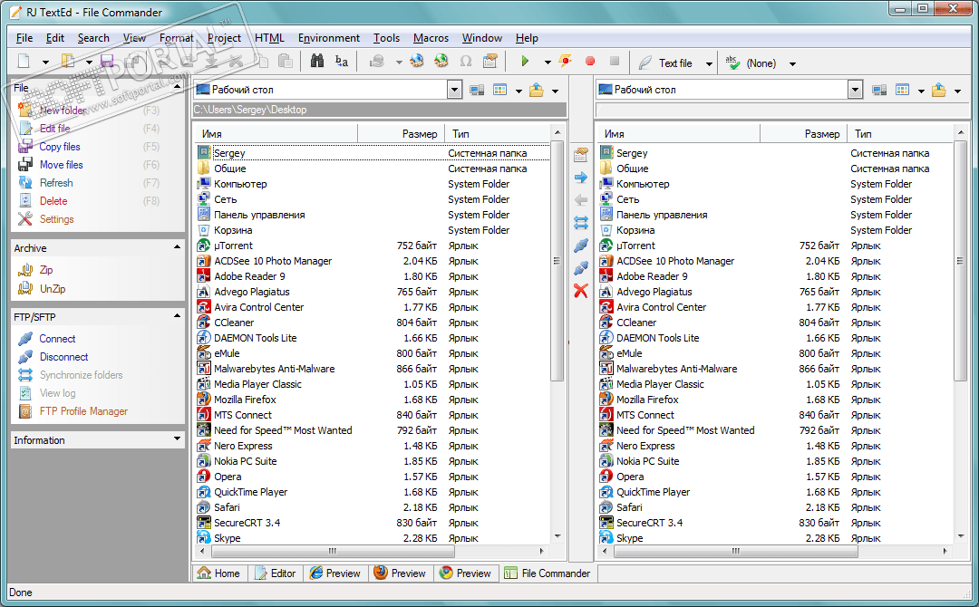Click the computer icon in right pane toolbar
Viewport: 979px width, 607px height.
coord(879,91)
